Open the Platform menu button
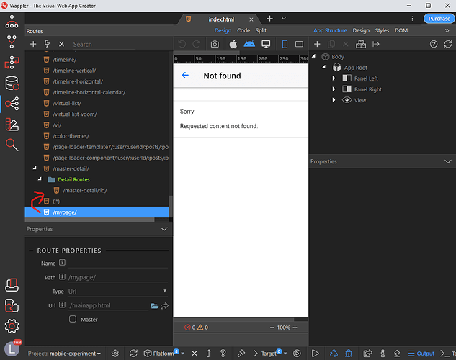The image size is (456, 360). [x=164, y=354]
